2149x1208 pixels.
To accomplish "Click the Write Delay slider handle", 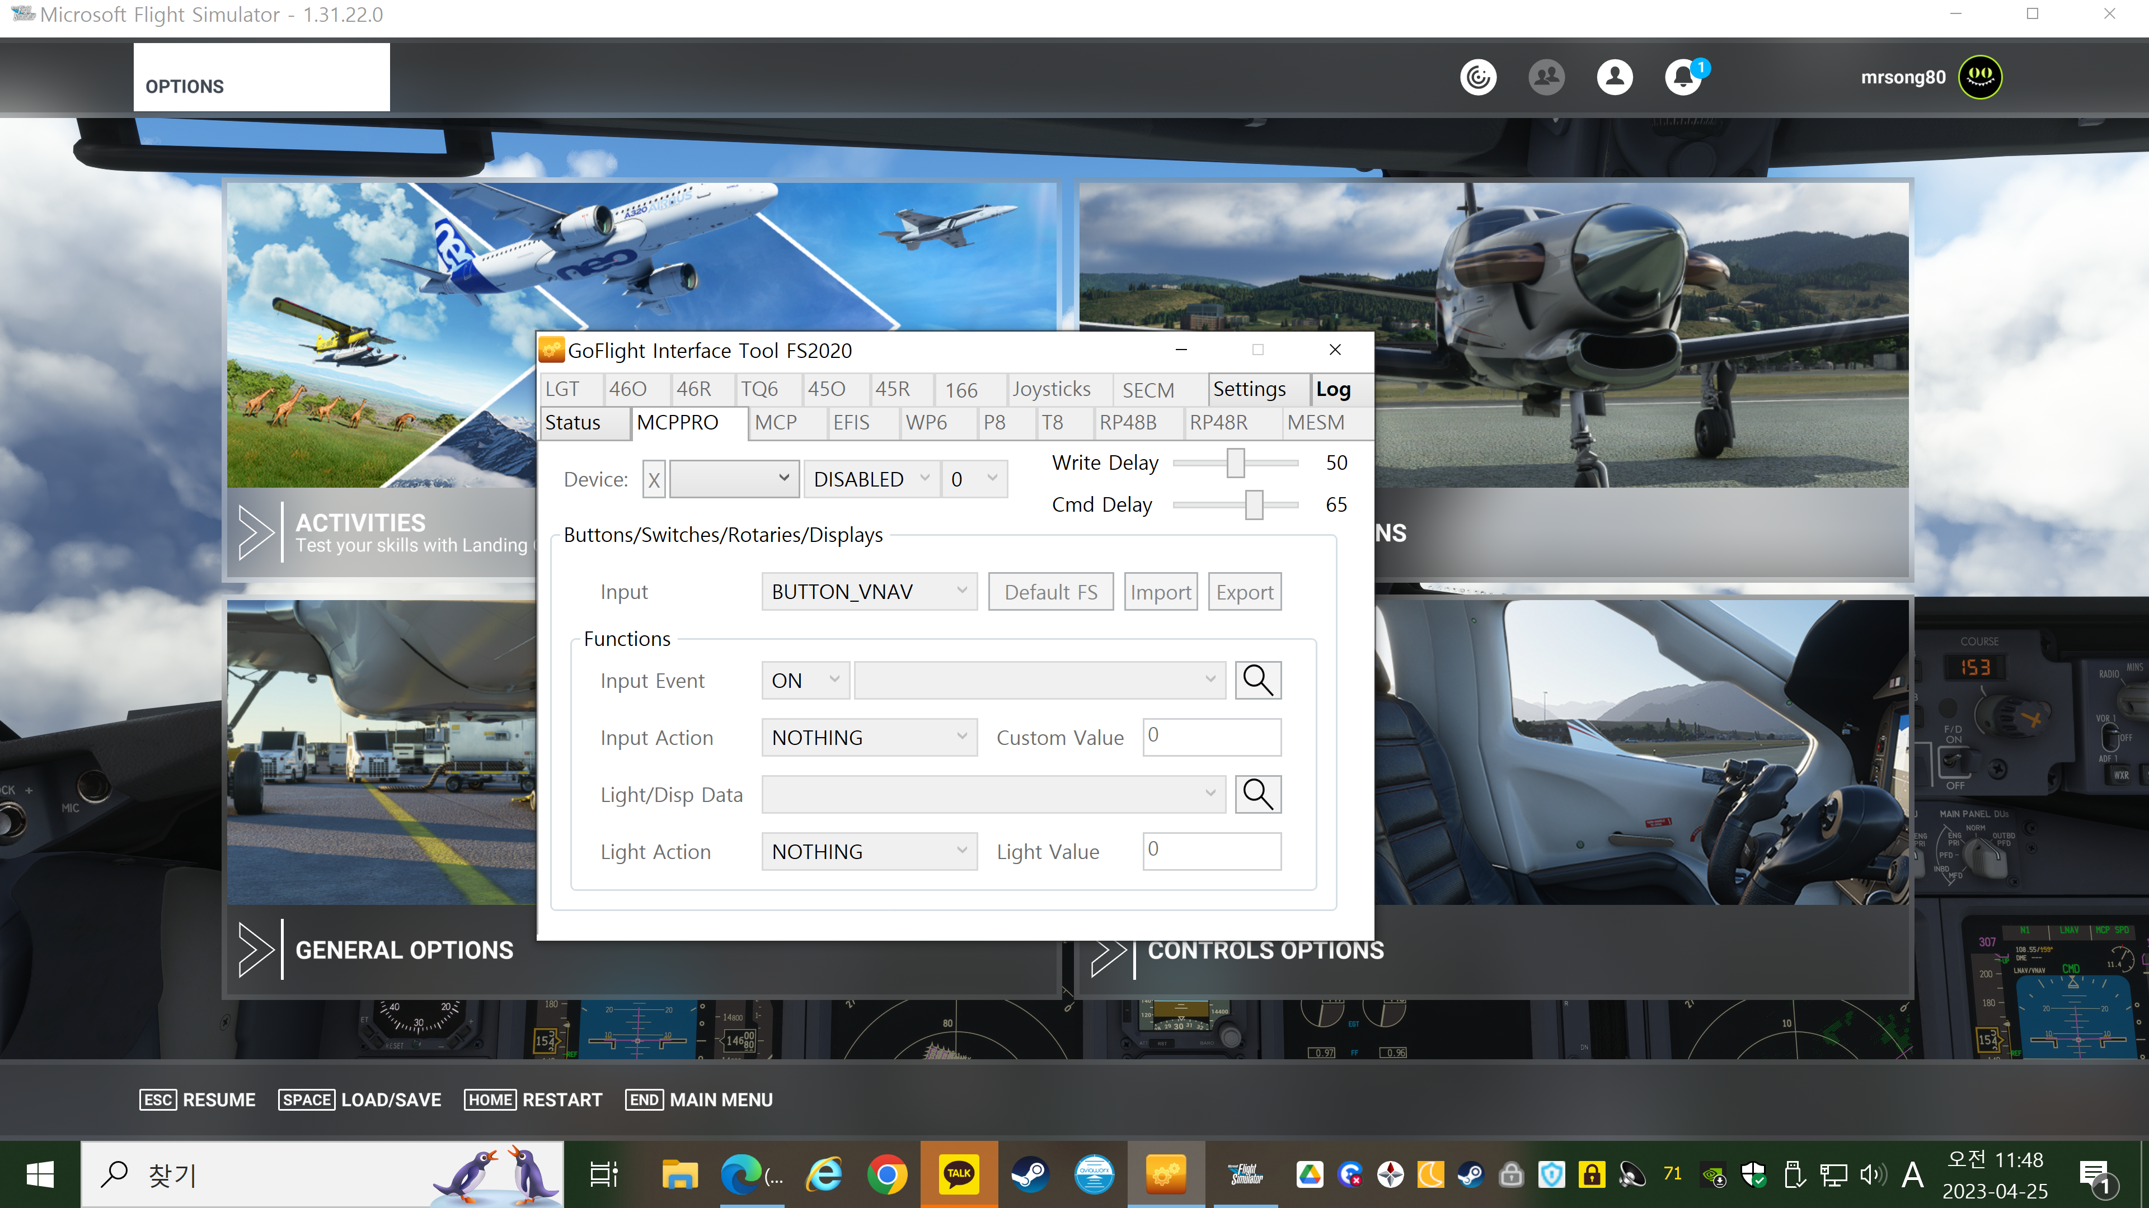I will tap(1236, 463).
